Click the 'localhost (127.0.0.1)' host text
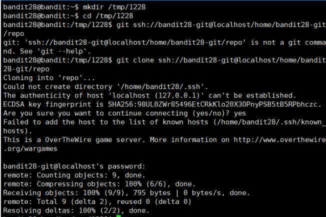 156,95
